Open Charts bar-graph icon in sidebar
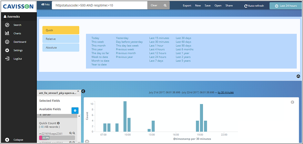This screenshot has width=303, height=144. tap(7, 33)
